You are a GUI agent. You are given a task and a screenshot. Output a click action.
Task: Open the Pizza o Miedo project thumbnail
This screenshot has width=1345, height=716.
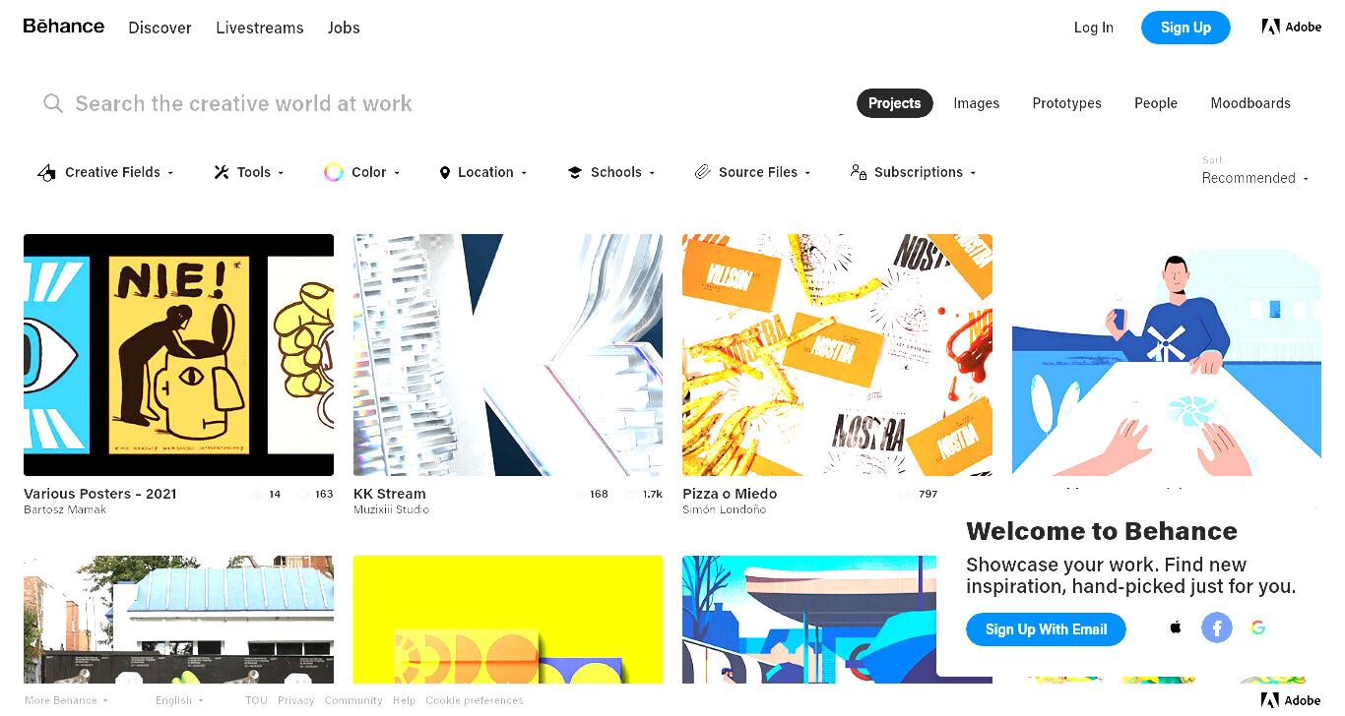pos(837,355)
